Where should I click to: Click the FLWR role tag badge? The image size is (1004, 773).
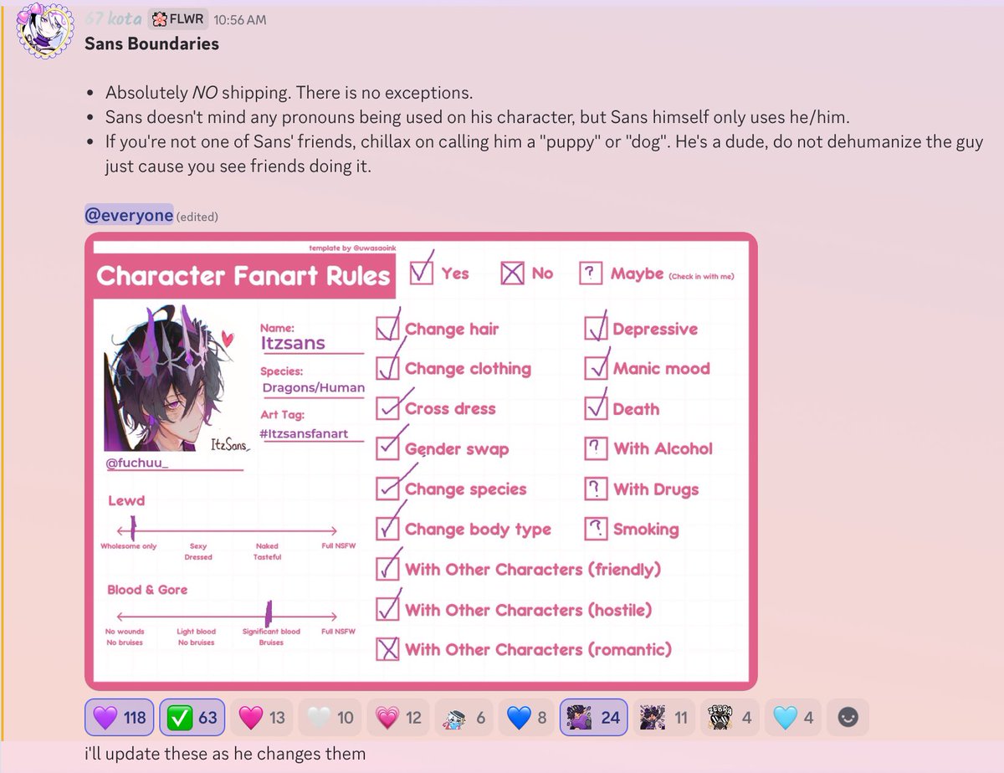(x=177, y=18)
